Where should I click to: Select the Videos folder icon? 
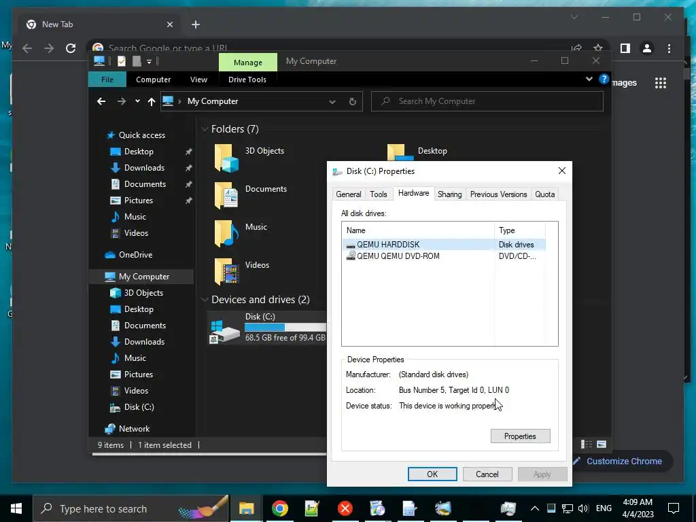tap(227, 271)
